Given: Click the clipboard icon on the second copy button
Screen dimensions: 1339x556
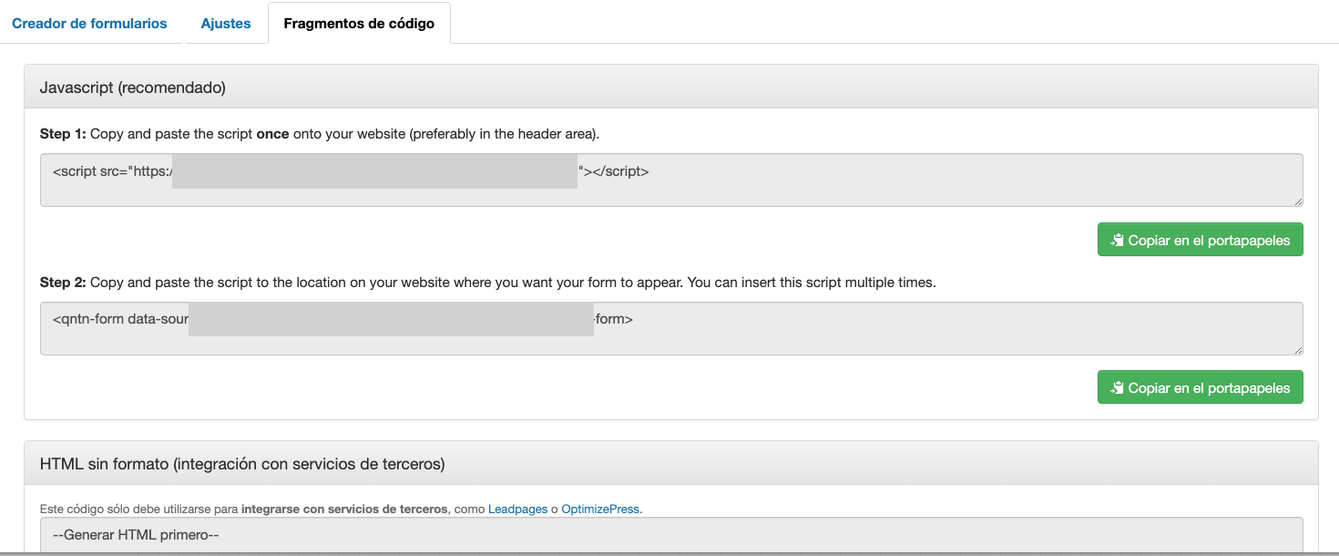Looking at the screenshot, I should pos(1117,386).
